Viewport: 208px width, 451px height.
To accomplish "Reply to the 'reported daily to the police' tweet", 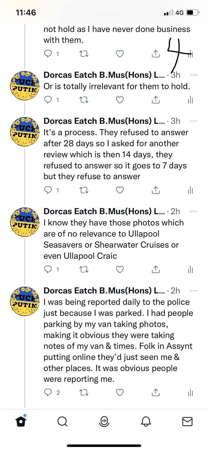I will click(48, 392).
